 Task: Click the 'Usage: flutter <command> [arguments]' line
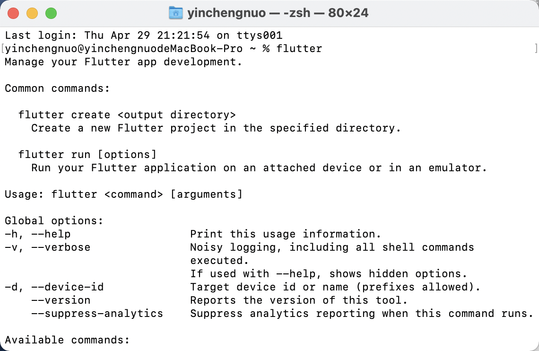point(123,194)
